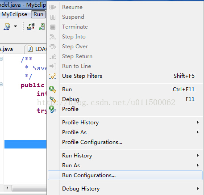Select Run As menu entry
The width and height of the screenshot is (204, 195).
click(x=125, y=165)
